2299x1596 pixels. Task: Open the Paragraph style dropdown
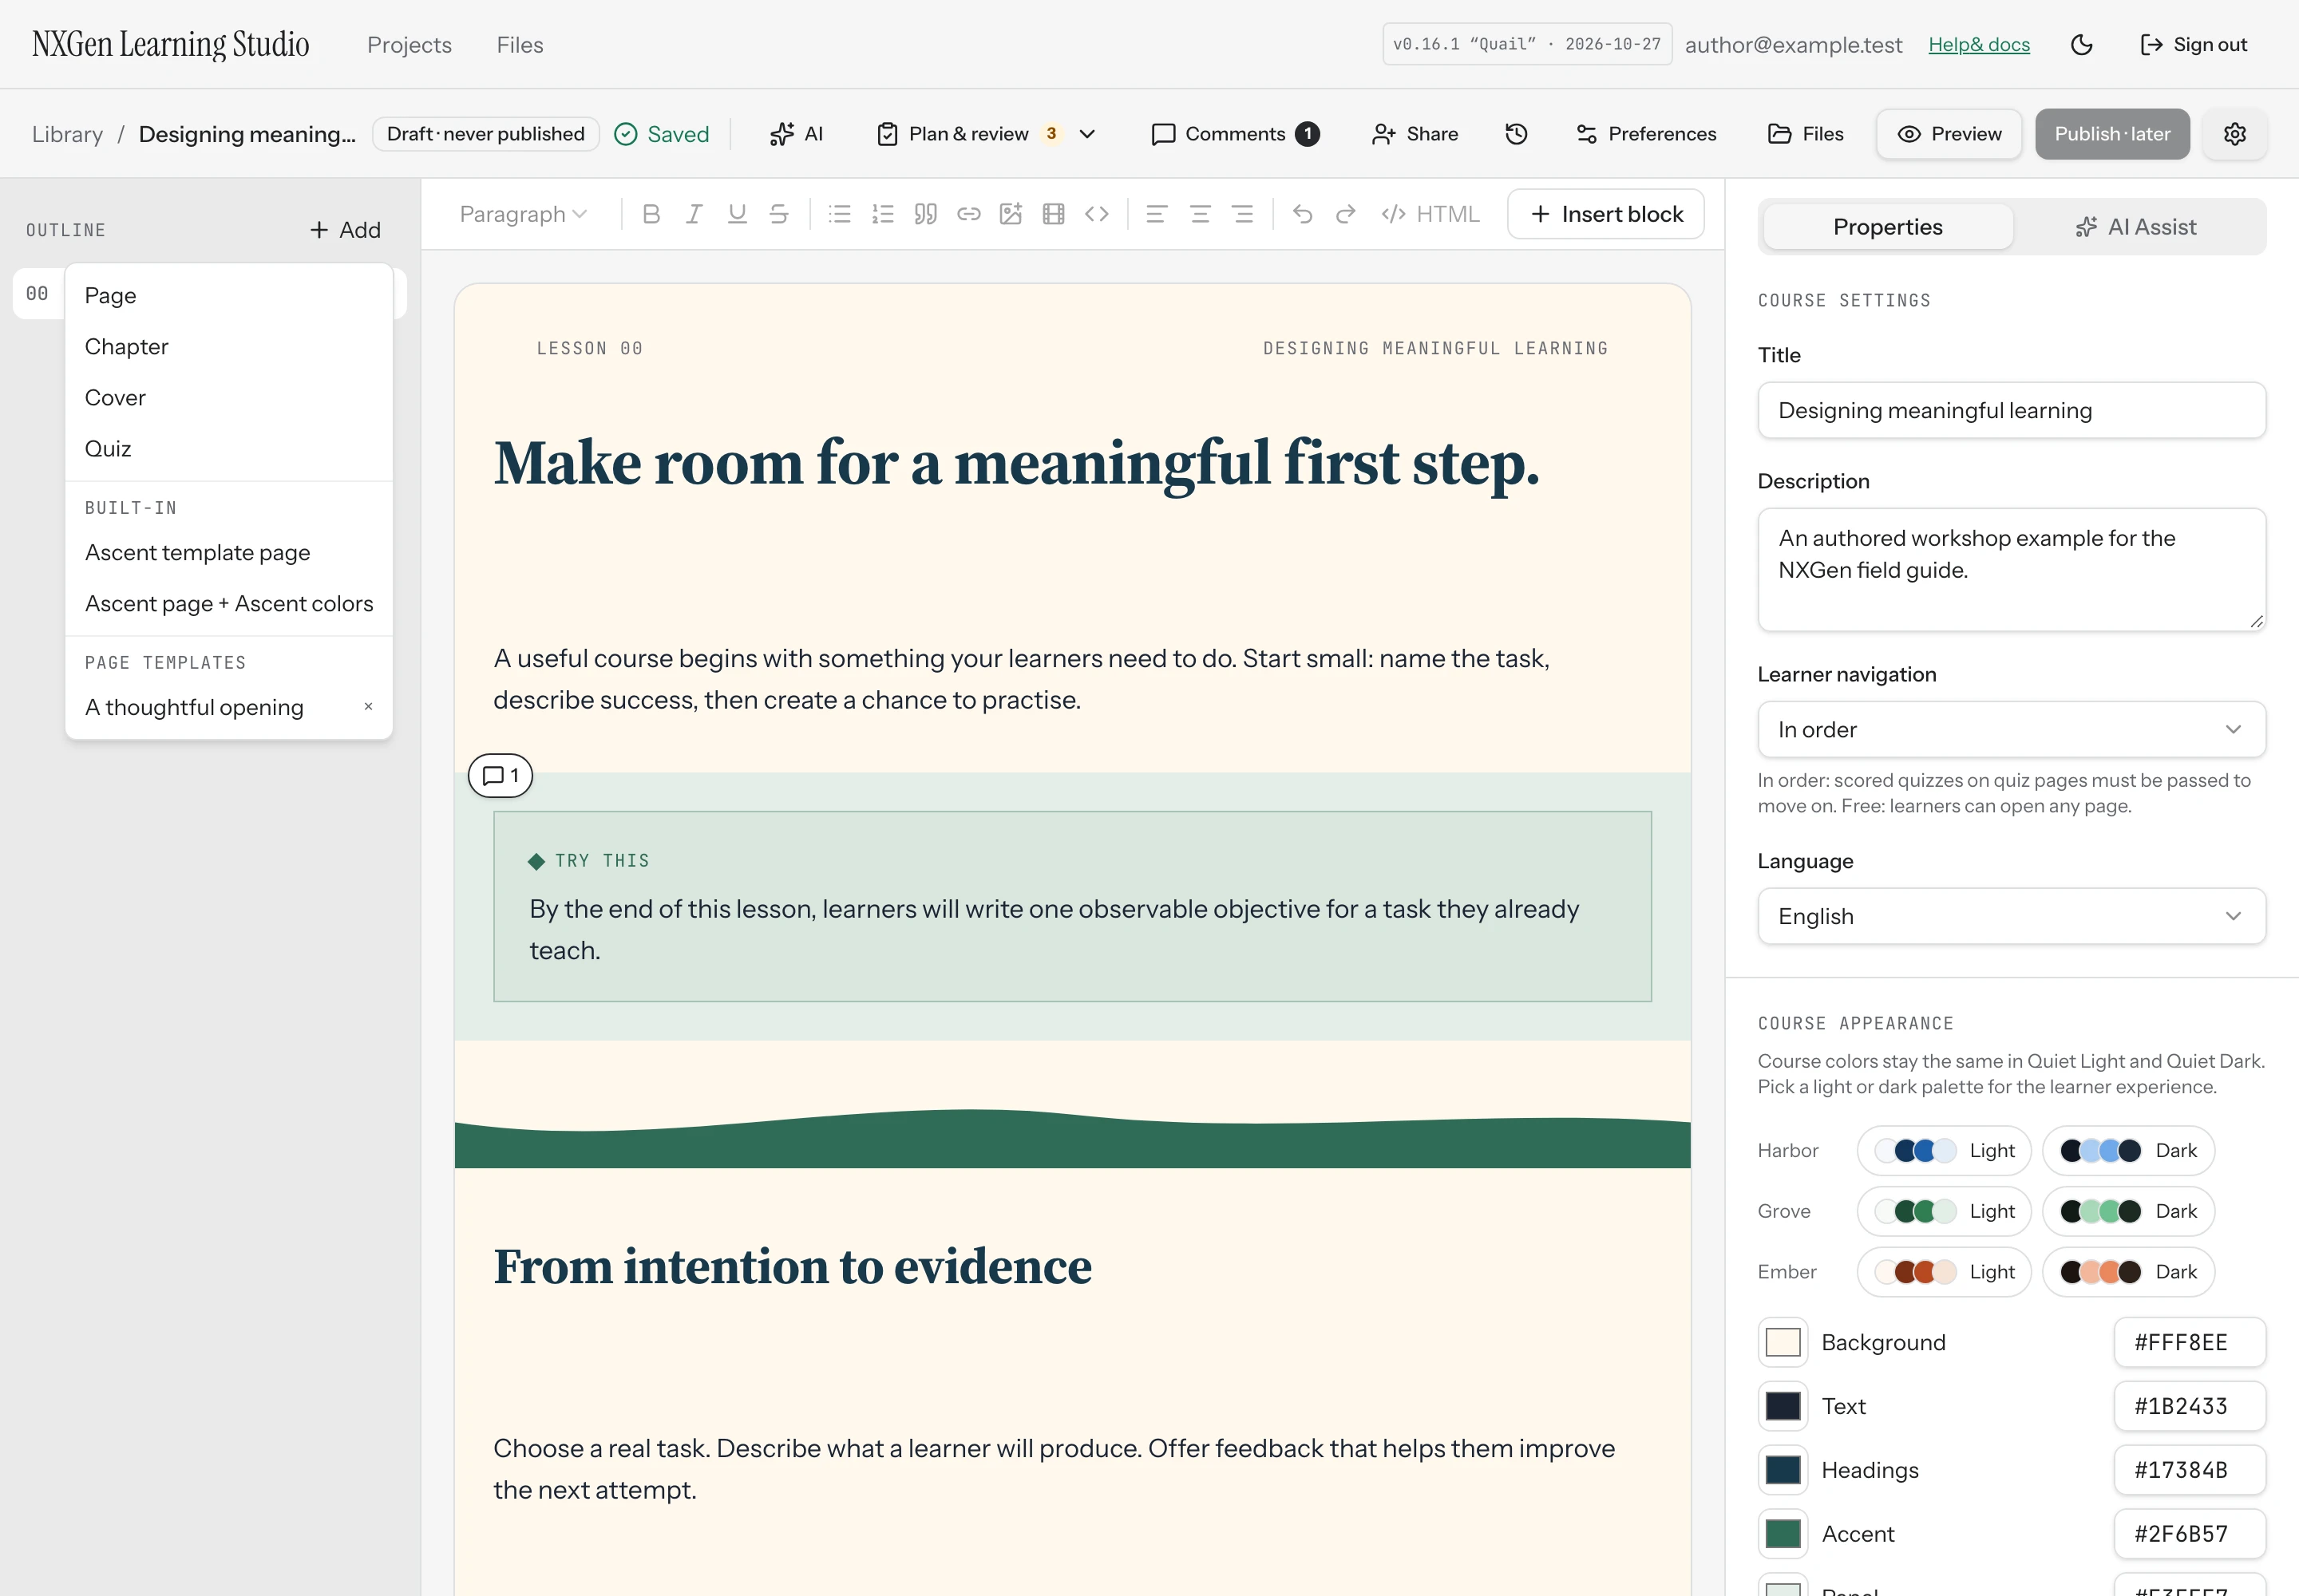523,214
